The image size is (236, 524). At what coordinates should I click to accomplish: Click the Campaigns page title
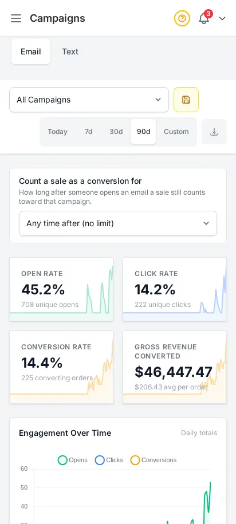tap(57, 18)
